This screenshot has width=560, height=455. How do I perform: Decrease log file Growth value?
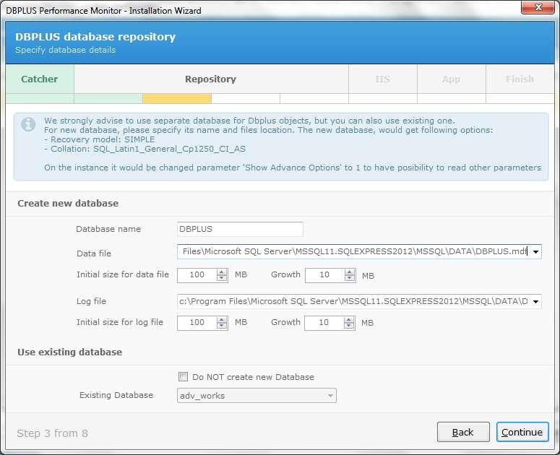coord(349,326)
